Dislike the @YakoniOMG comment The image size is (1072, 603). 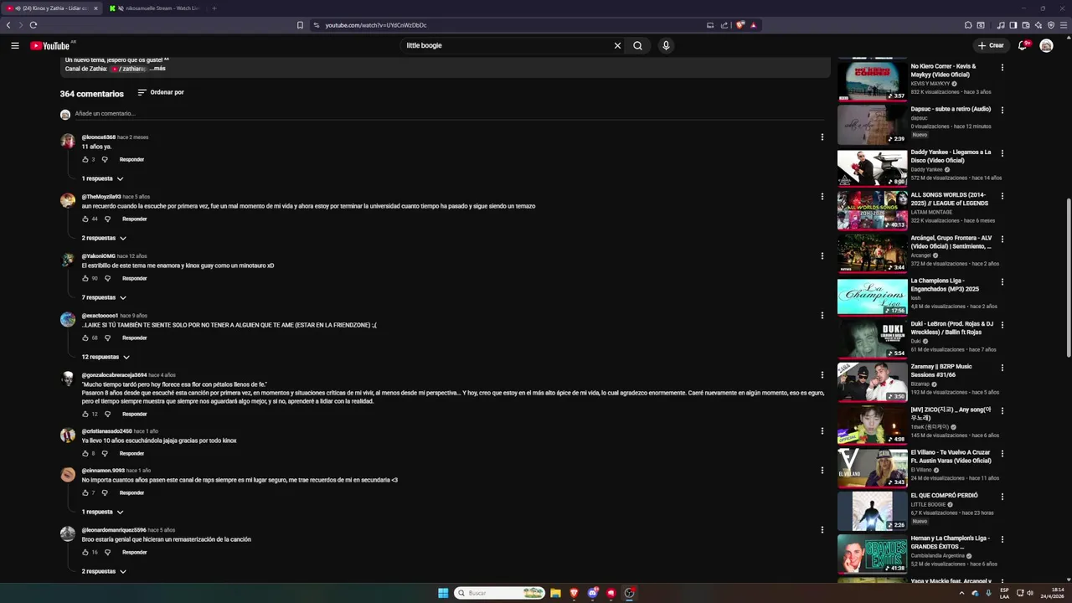[x=107, y=278]
